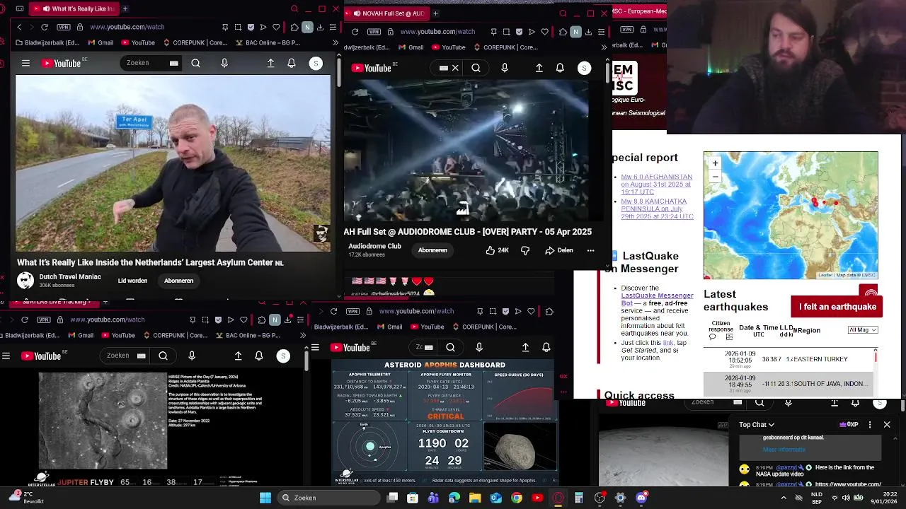906x509 pixels.
Task: Toggle the VPN badge in the Apophis dashboard browser window
Action: (x=352, y=311)
